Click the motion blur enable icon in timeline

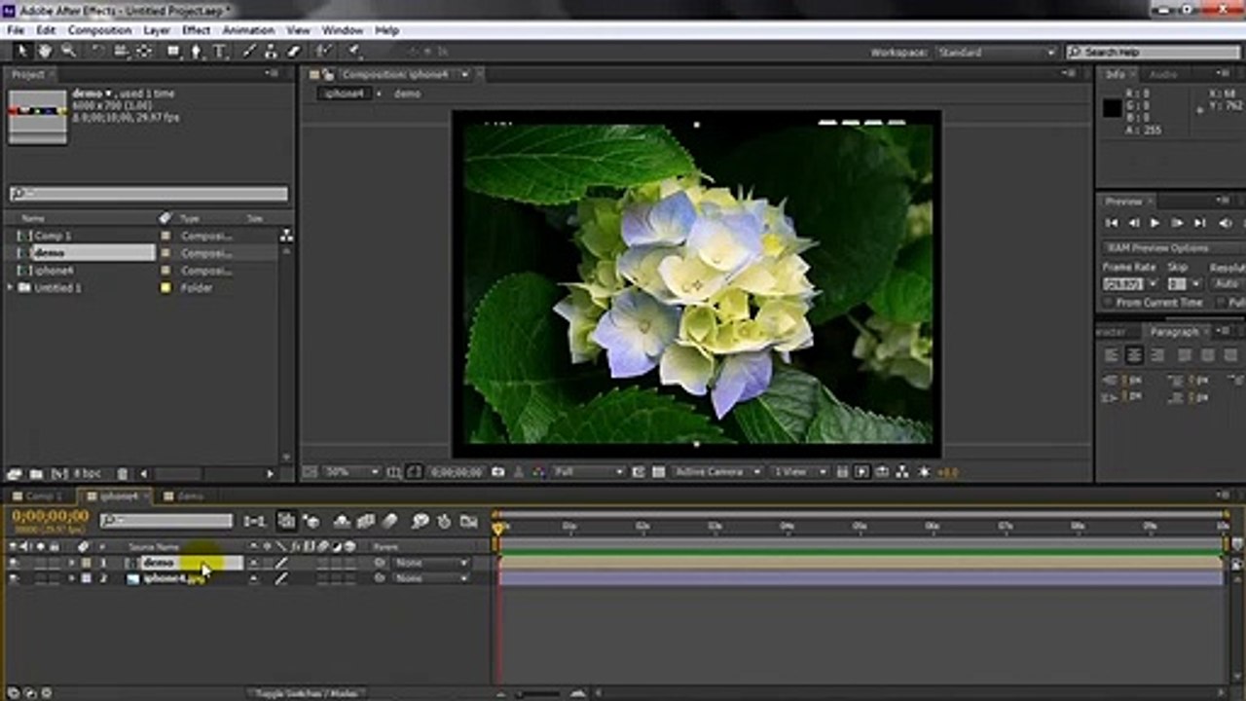(x=389, y=522)
